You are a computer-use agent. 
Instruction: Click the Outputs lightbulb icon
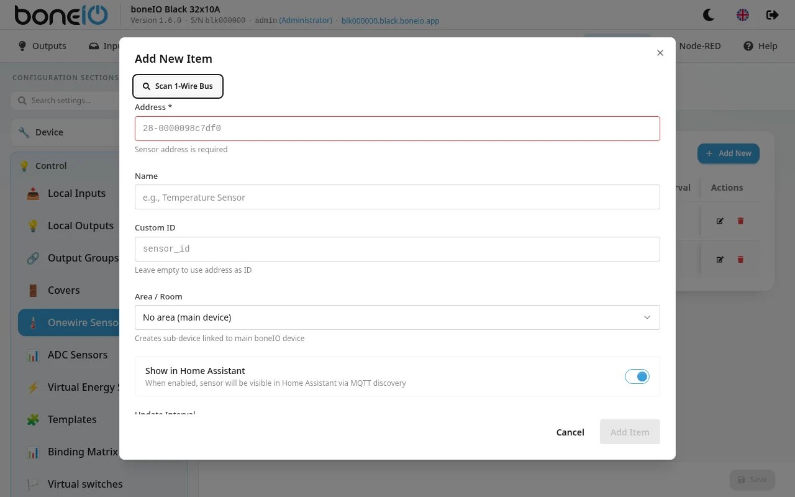coord(22,46)
